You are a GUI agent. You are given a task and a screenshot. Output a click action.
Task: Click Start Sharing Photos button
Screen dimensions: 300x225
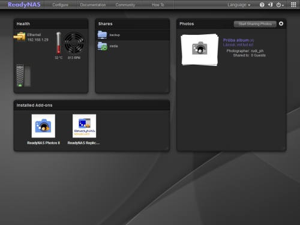(255, 24)
